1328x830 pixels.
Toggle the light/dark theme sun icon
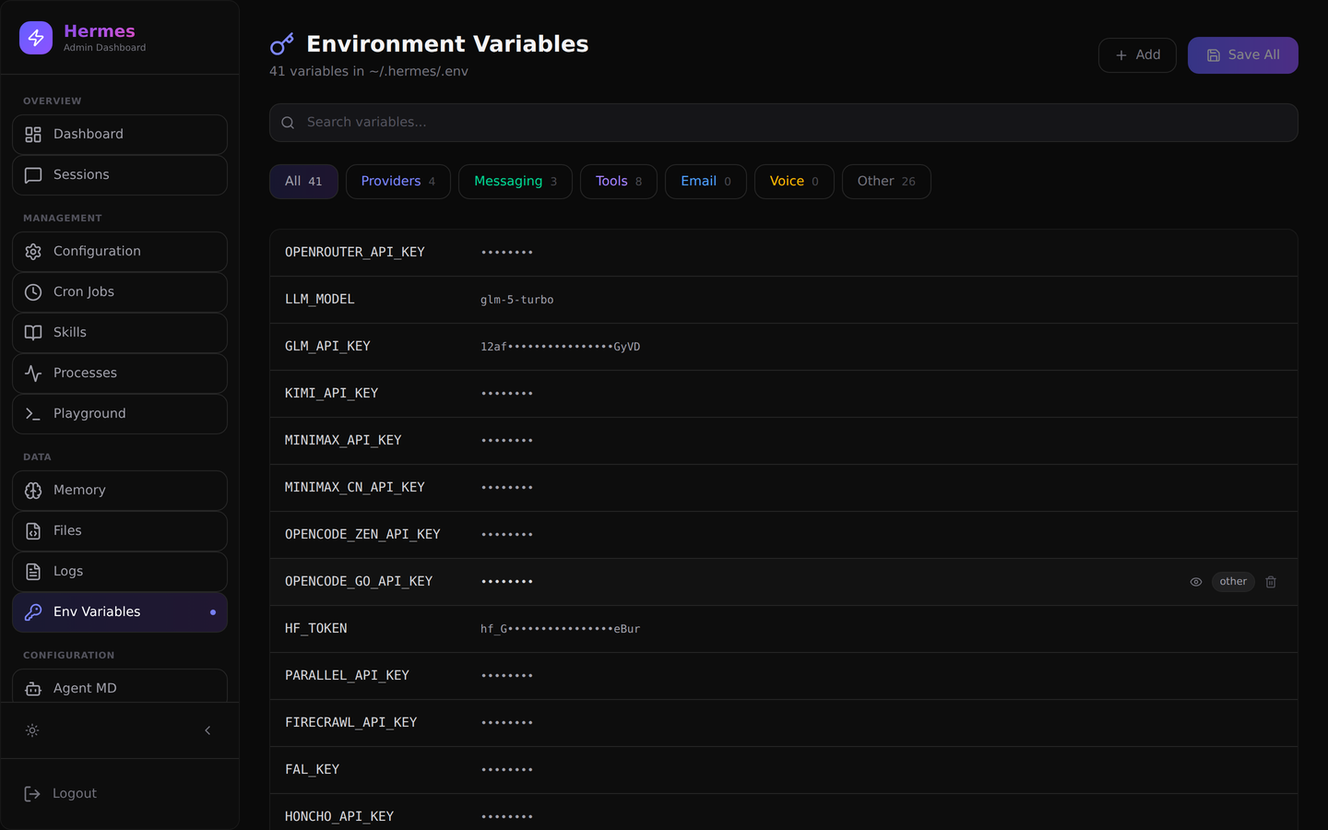tap(32, 730)
